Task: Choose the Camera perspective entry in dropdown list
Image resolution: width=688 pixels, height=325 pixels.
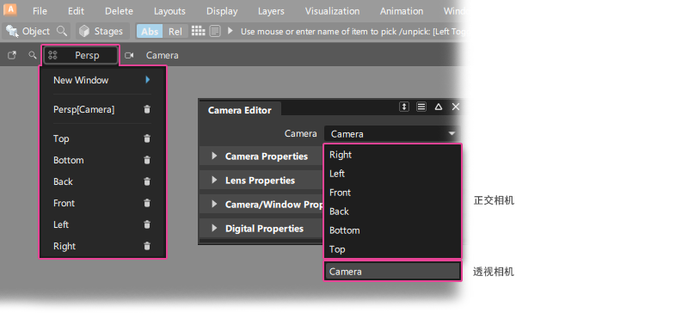Action: coord(393,272)
